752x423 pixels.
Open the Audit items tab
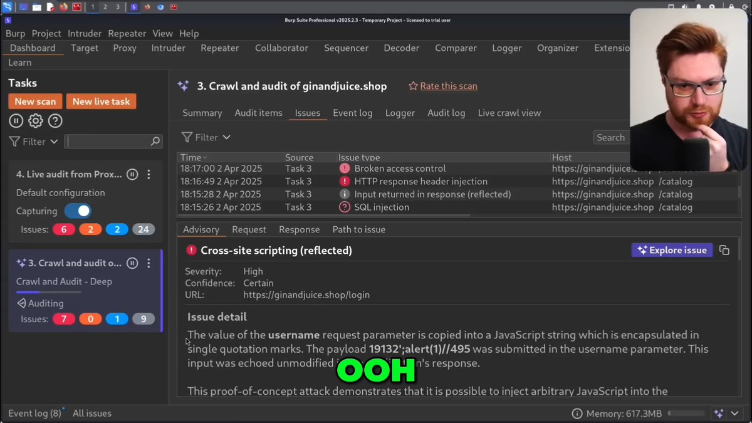[258, 113]
